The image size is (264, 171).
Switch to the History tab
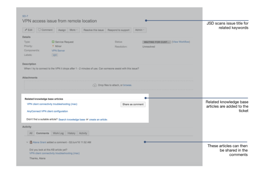pos(71,133)
